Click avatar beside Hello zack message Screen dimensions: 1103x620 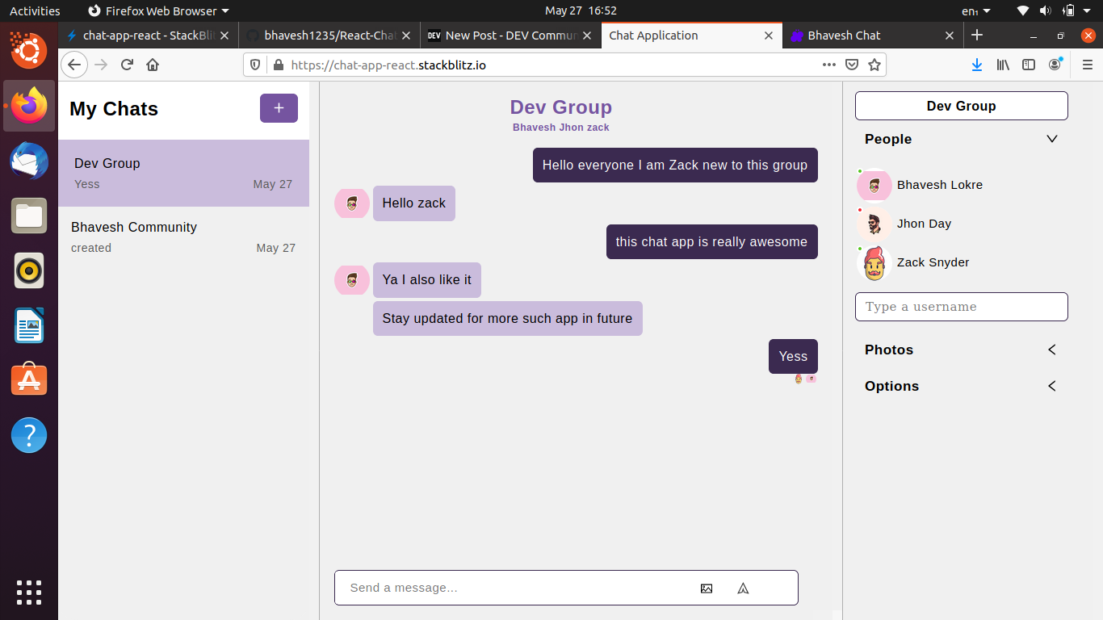[352, 203]
